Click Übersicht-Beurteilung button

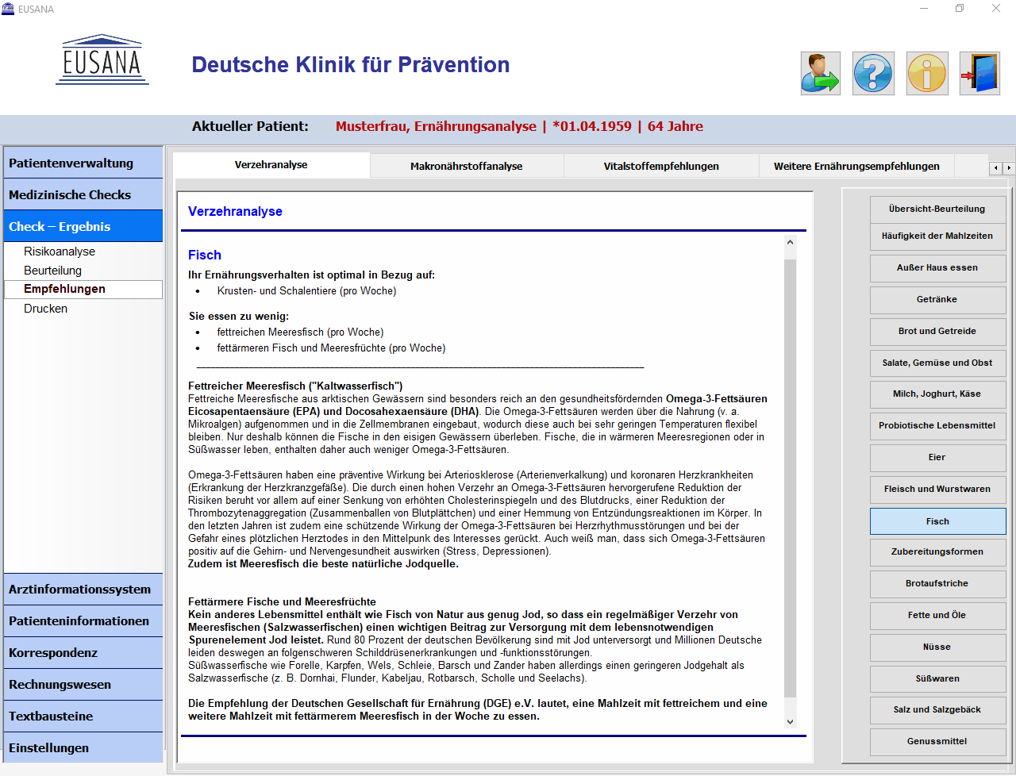point(937,209)
